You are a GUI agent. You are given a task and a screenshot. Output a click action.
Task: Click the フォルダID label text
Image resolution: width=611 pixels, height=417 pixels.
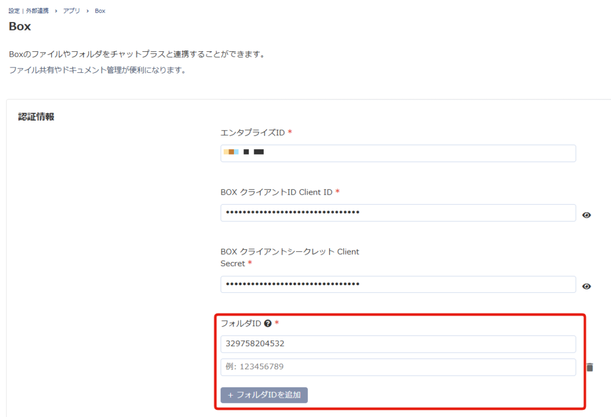tap(241, 324)
